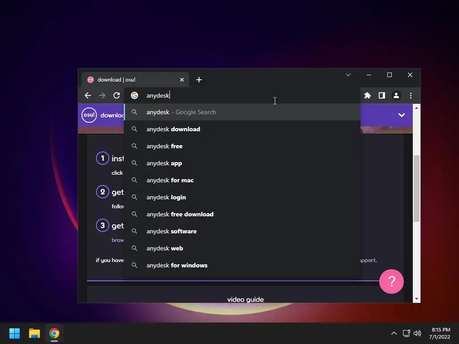This screenshot has width=459, height=344.
Task: Pick the 'anydesk for windows' suggestion
Action: [242, 265]
